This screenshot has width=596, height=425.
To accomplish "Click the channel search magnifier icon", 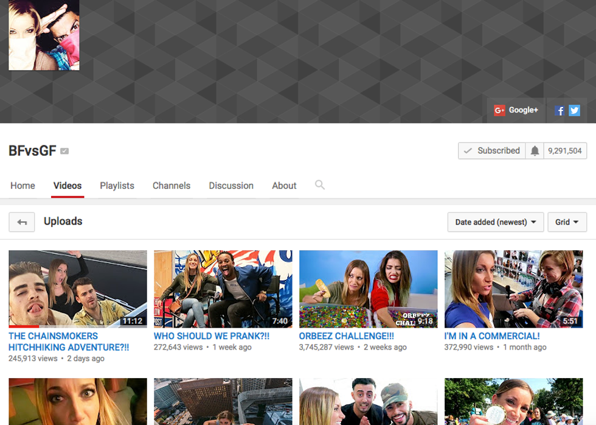I will point(320,185).
